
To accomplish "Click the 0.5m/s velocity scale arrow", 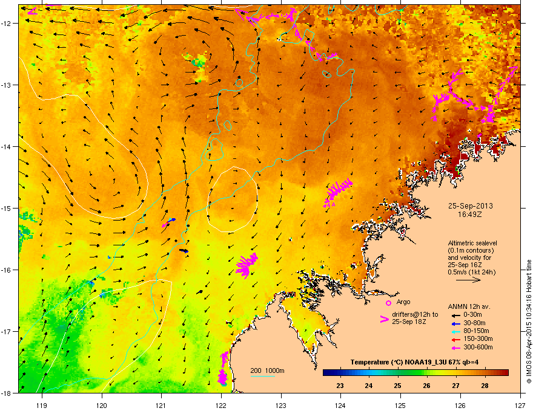I will (468, 280).
